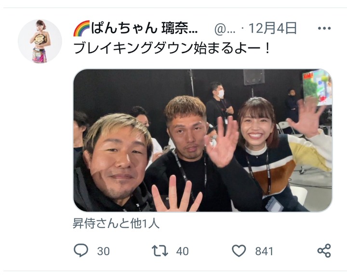
Task: Open the reply speech bubble icon
Action: 81,250
